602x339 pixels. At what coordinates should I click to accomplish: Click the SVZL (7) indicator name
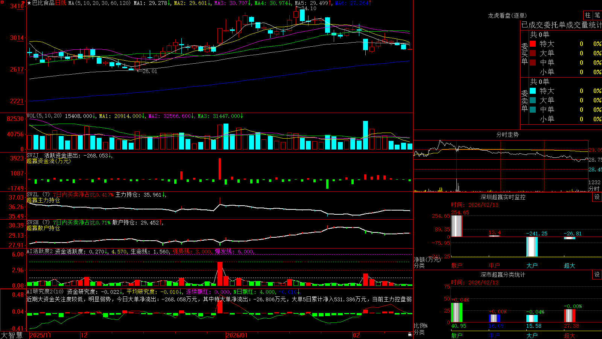(x=38, y=195)
